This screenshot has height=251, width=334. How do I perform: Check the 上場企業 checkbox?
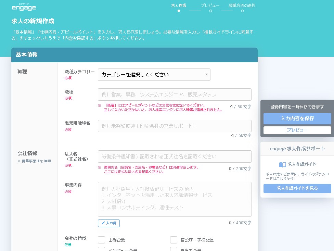(x=101, y=240)
